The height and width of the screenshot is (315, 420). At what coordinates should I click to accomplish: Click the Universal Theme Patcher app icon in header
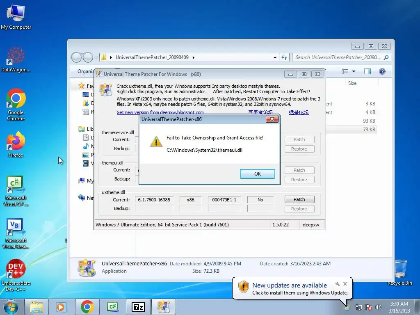[x=105, y=89]
